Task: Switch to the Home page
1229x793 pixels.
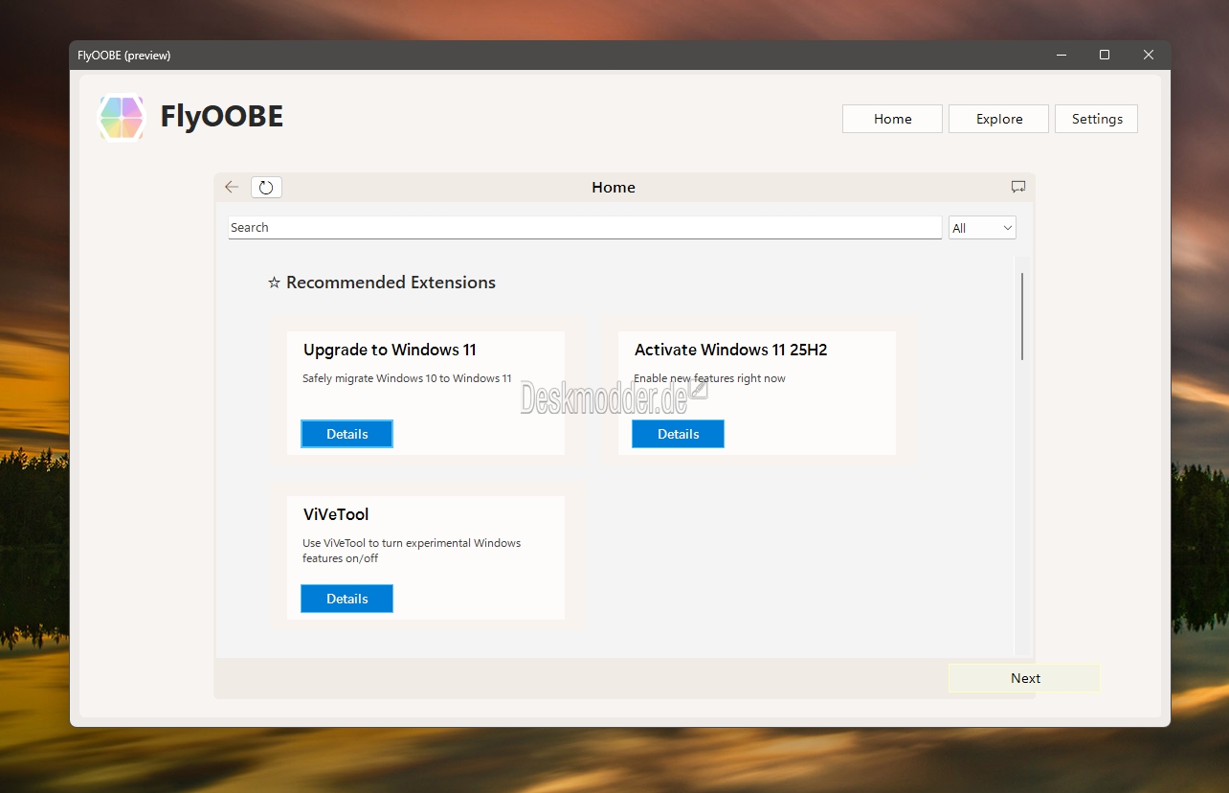Action: [x=892, y=119]
